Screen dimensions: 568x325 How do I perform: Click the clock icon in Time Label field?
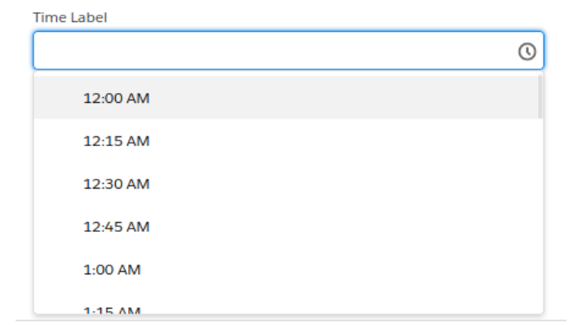(526, 51)
